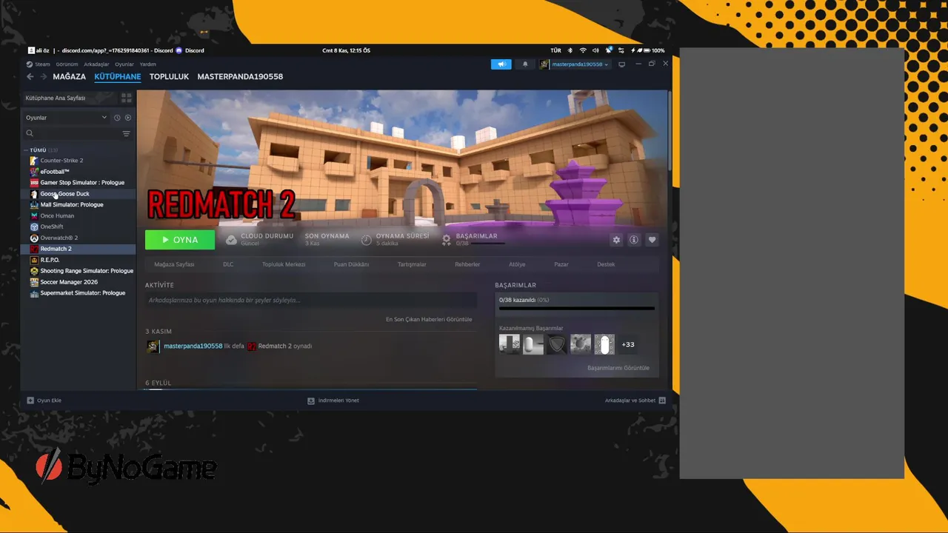Click masterpanda190558 link in activity feed
This screenshot has width=948, height=533.
pos(193,346)
